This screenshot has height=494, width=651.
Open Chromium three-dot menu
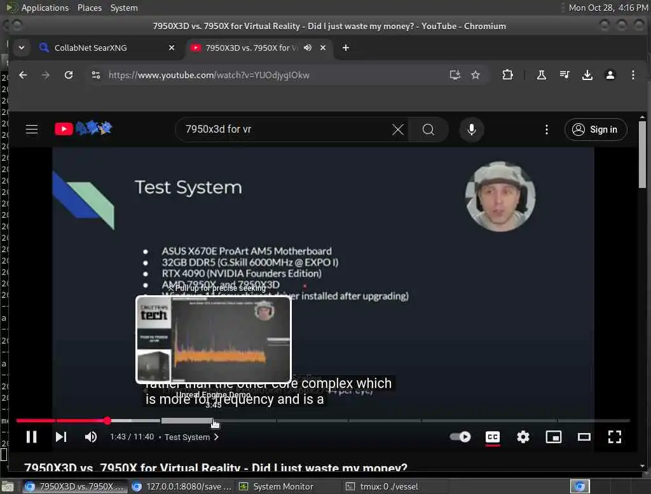633,75
